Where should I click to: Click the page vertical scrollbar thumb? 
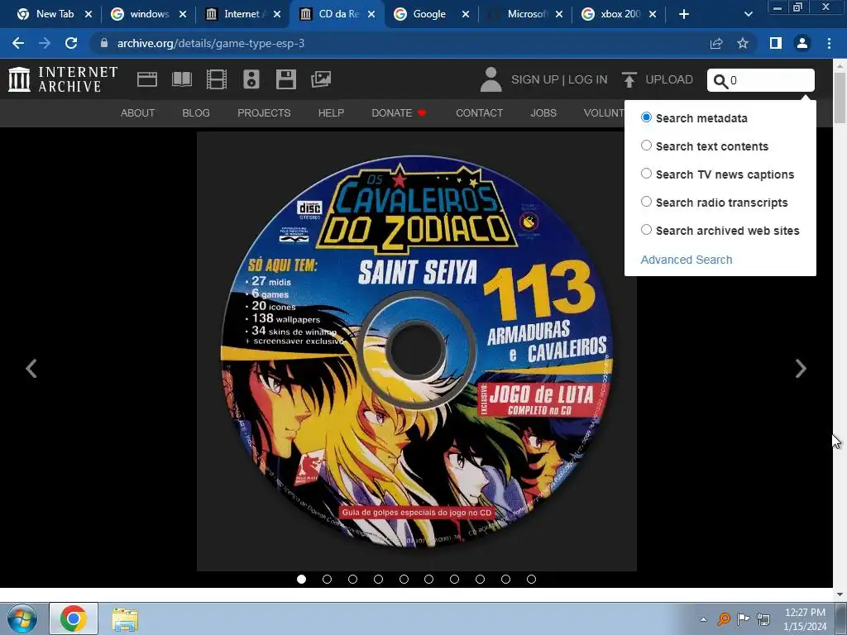coord(840,98)
